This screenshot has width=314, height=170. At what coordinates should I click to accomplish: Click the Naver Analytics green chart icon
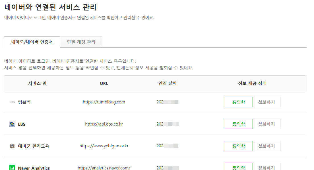click(12, 168)
